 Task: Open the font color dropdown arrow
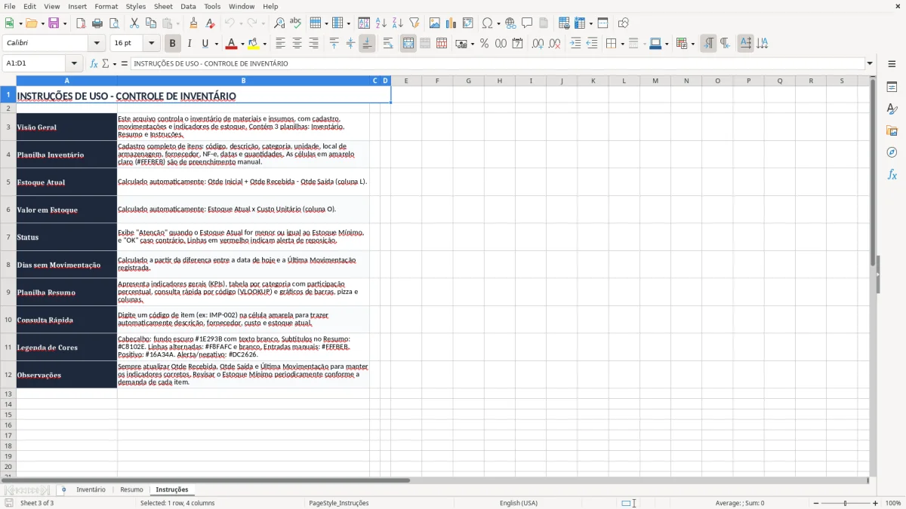[242, 44]
